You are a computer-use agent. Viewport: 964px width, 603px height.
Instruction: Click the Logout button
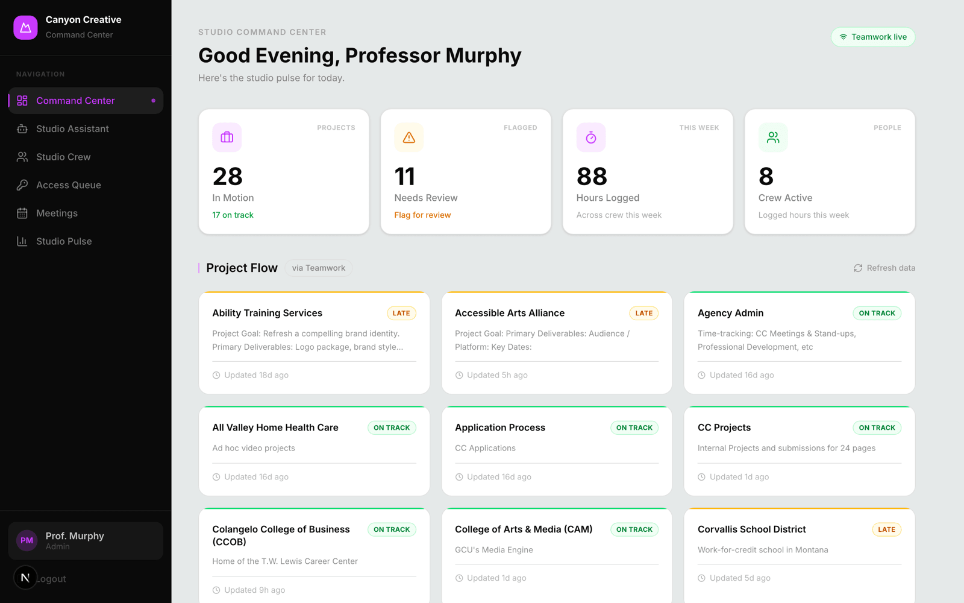52,579
